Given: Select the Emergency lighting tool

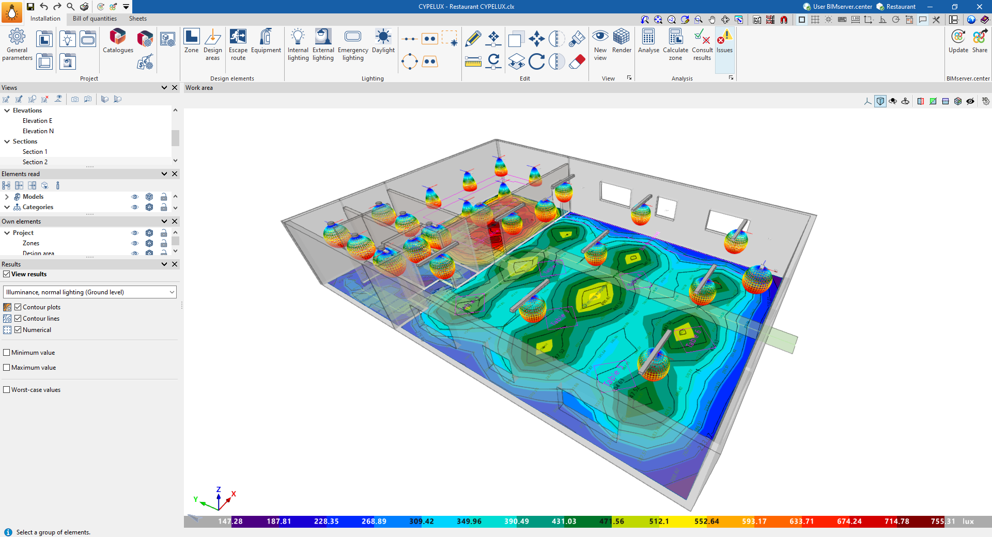Looking at the screenshot, I should pyautogui.click(x=353, y=45).
